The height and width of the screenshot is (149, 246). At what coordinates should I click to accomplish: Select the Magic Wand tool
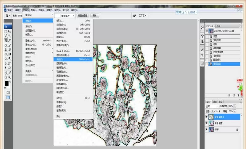tap(10, 36)
